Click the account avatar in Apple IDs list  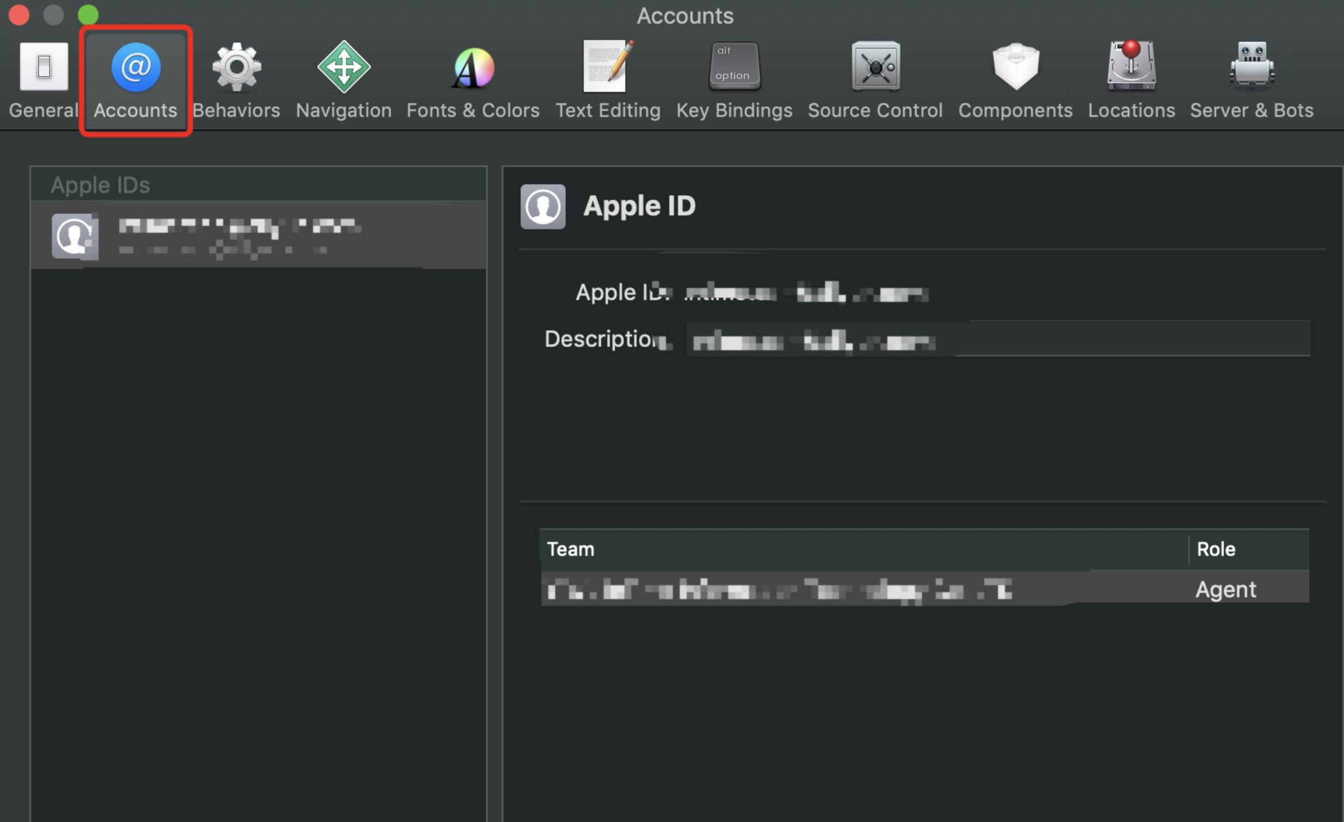(75, 236)
